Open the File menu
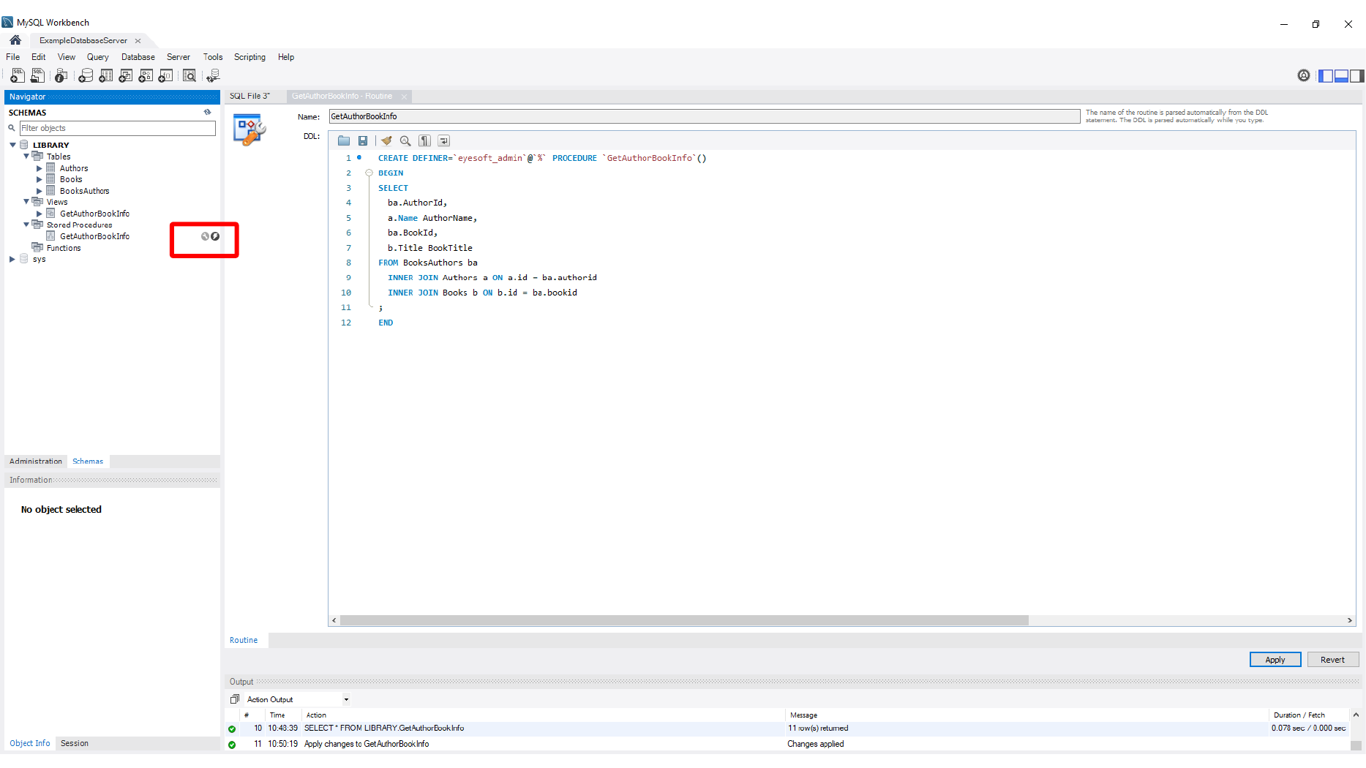This screenshot has width=1366, height=768. (13, 57)
